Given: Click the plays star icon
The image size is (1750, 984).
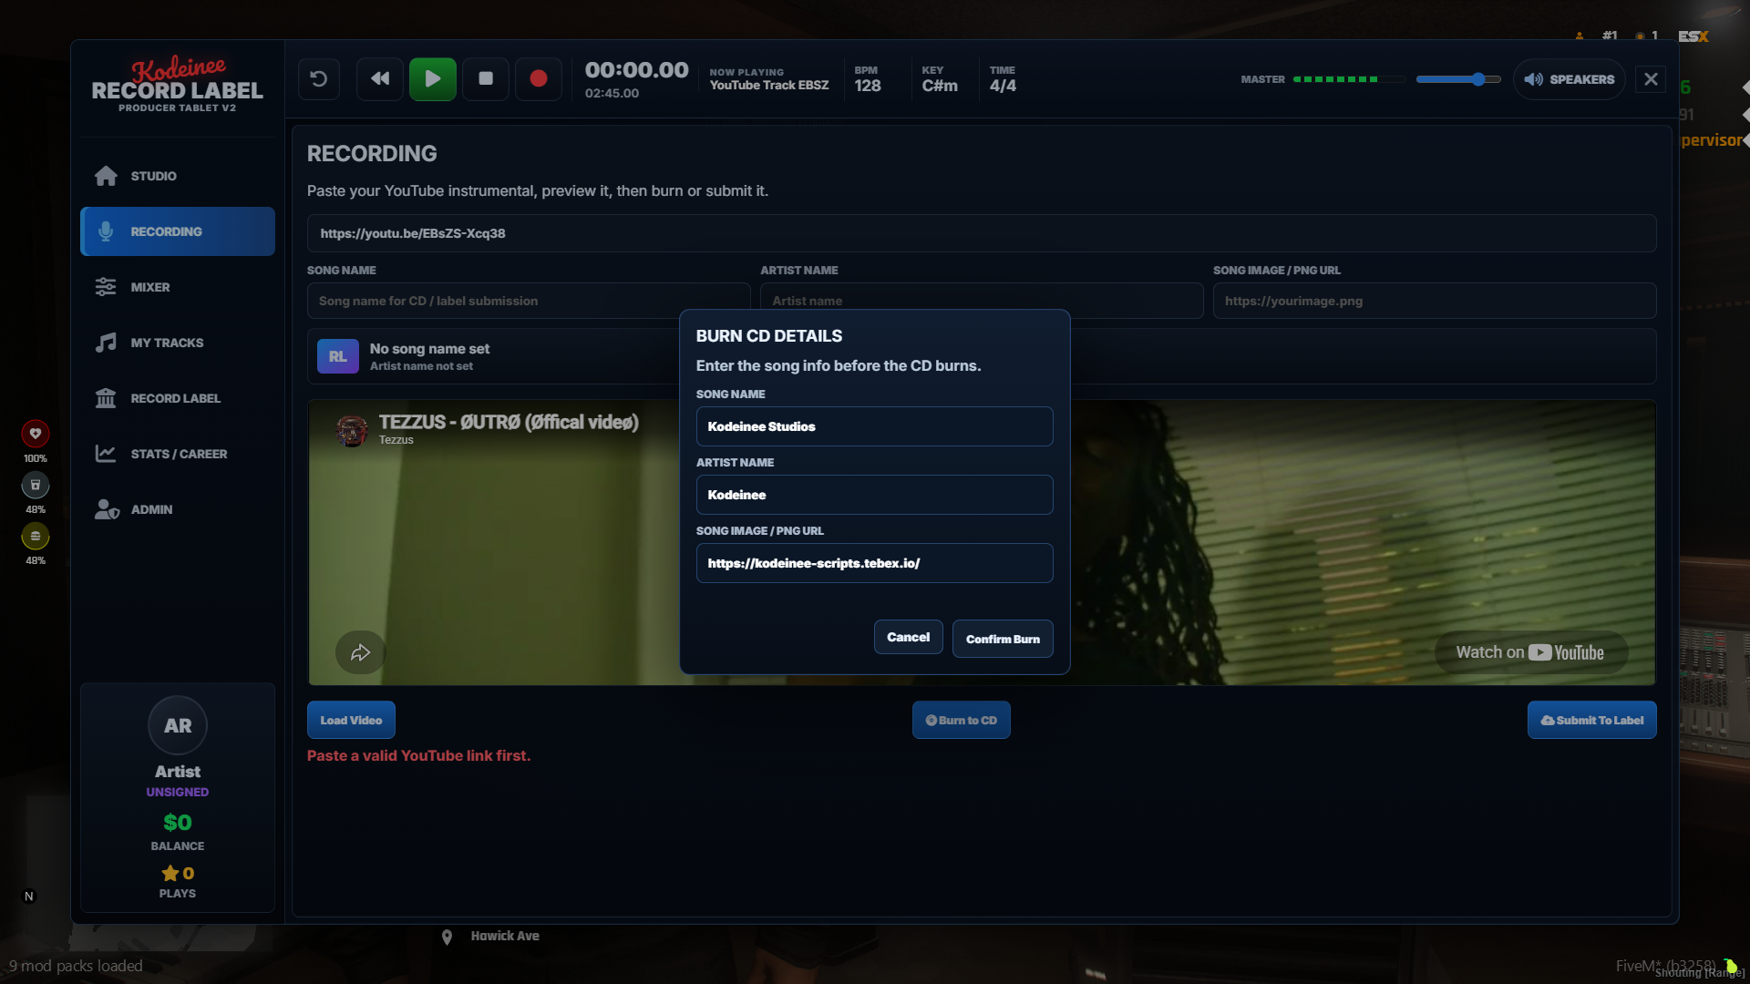Looking at the screenshot, I should click(170, 873).
